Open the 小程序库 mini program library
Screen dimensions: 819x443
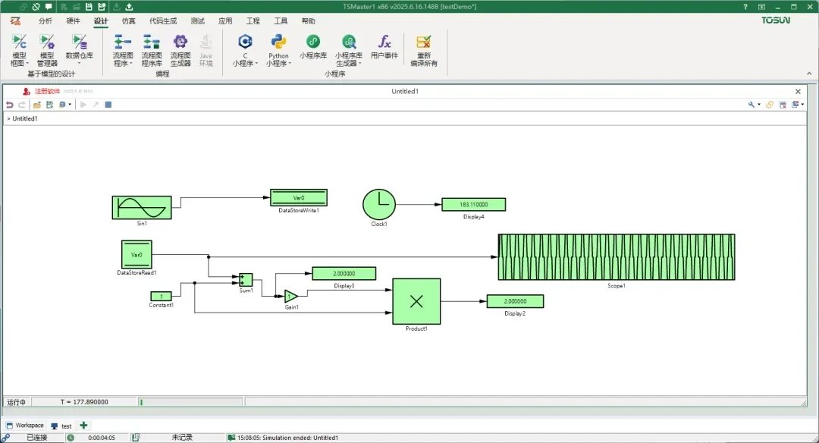click(312, 46)
